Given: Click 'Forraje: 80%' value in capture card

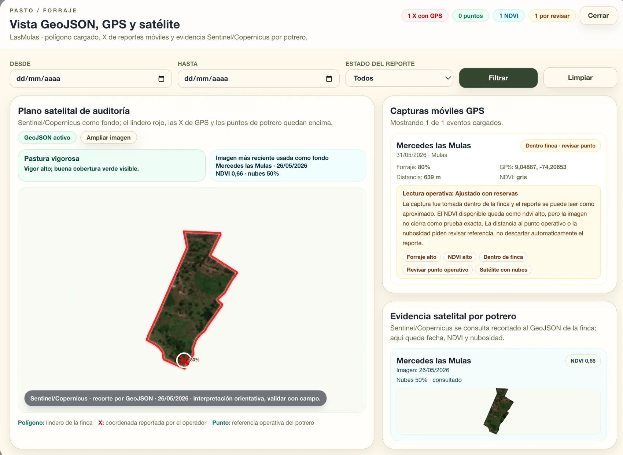Looking at the screenshot, I should pos(413,167).
